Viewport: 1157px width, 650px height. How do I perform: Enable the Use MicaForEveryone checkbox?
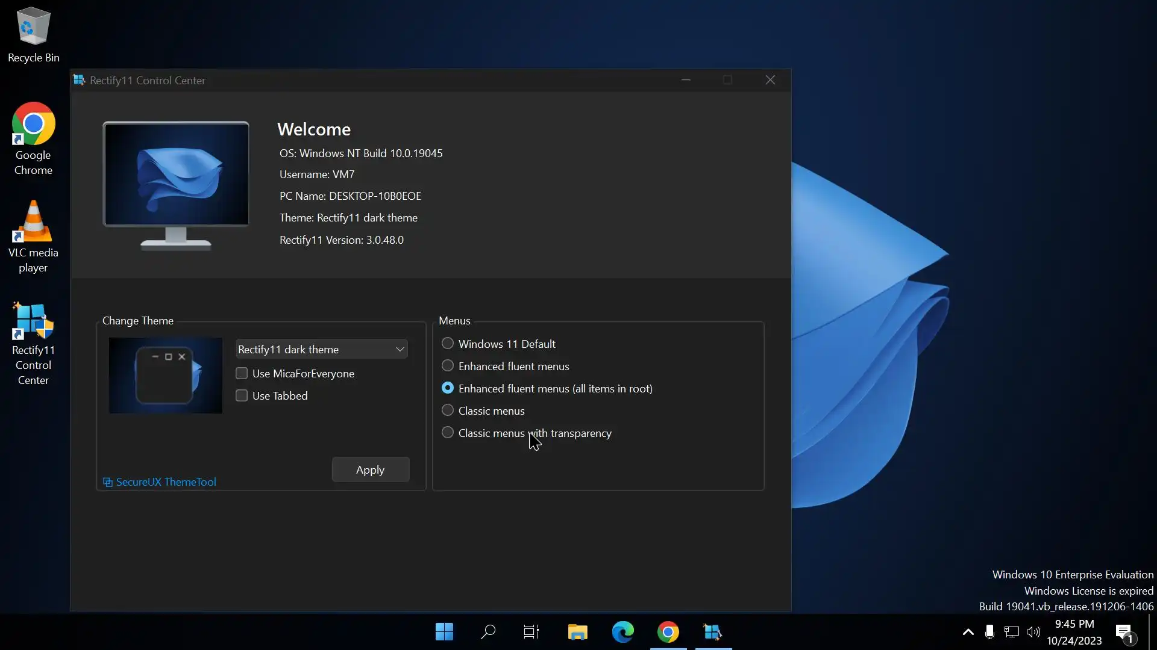242,374
